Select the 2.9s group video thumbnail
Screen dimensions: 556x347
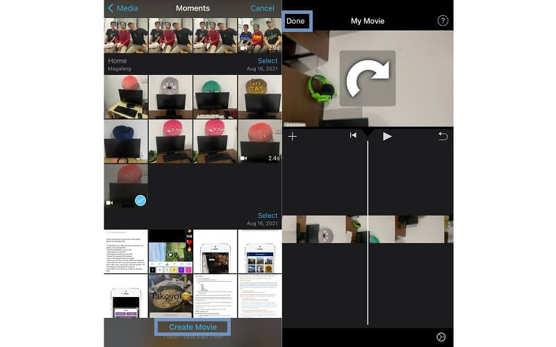[x=259, y=35]
